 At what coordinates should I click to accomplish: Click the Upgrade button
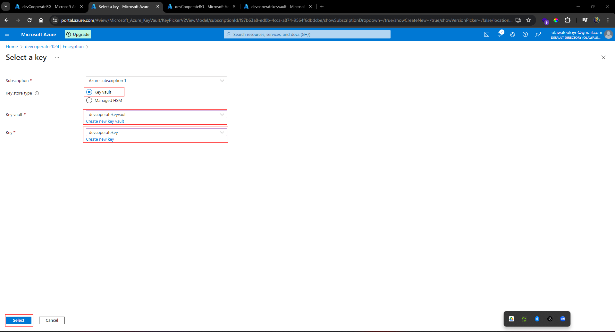point(78,34)
